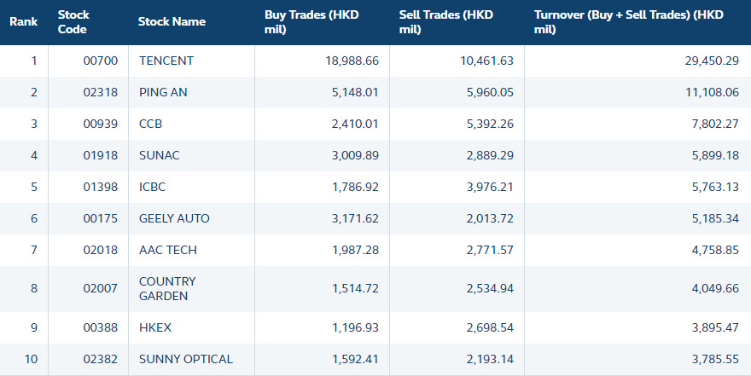Screen dimensions: 751x376
Task: Open the SUNAC stock entry
Action: tap(159, 155)
